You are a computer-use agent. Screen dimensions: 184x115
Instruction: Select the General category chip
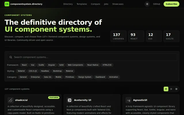(x=23, y=77)
